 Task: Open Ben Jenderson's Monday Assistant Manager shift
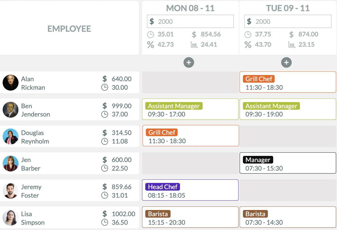pos(190,109)
